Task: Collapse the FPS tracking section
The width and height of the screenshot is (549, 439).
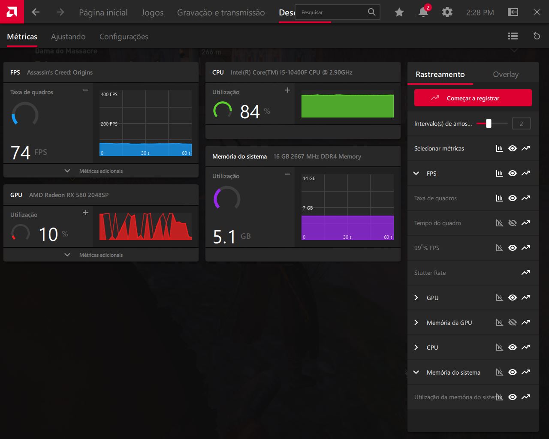Action: 416,173
